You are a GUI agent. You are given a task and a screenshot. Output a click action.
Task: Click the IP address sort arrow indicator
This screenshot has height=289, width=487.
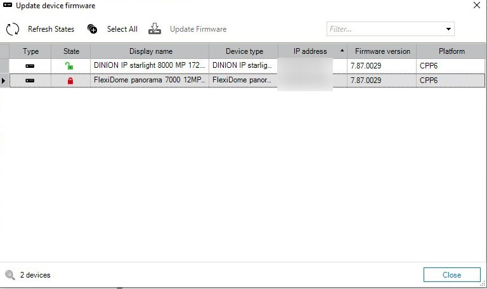point(342,50)
